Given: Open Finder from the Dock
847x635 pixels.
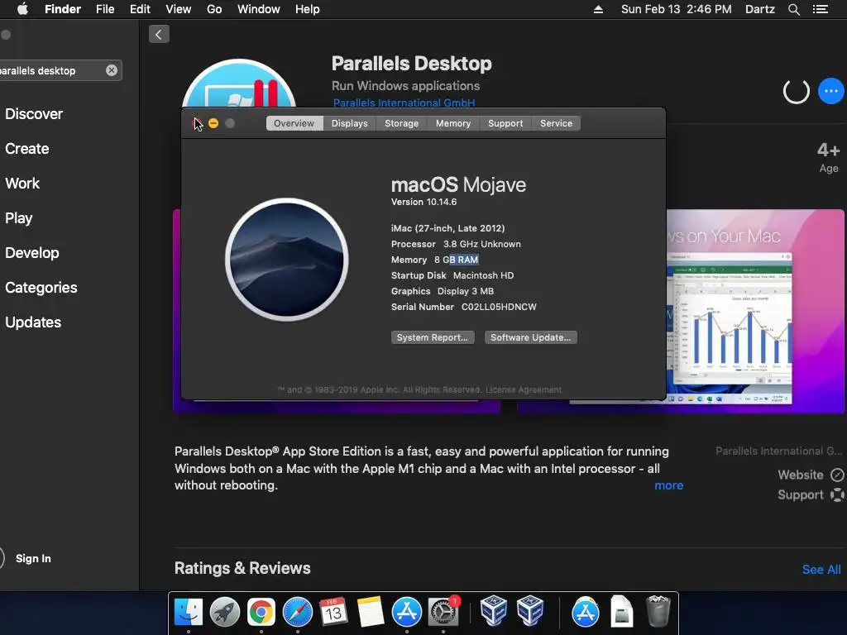Looking at the screenshot, I should [x=188, y=612].
